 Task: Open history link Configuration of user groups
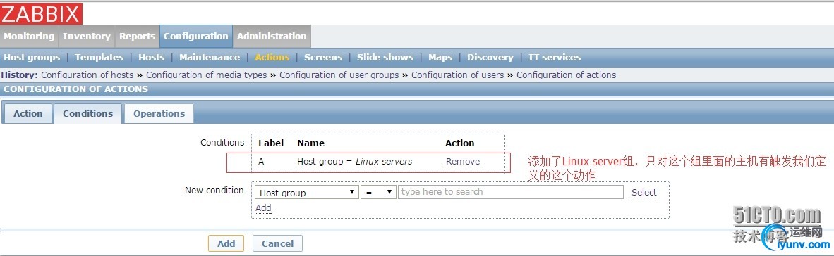click(x=339, y=75)
